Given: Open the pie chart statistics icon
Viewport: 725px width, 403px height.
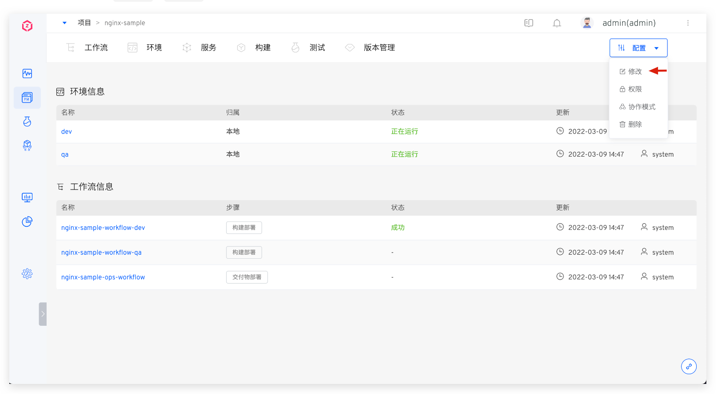Looking at the screenshot, I should tap(27, 221).
